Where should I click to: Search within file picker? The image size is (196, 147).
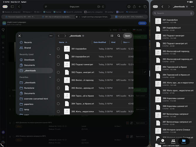(119, 36)
